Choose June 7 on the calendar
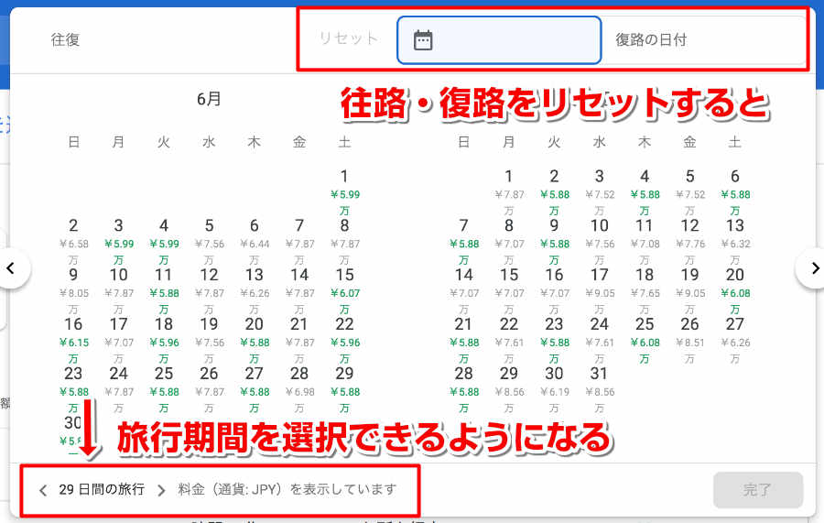This screenshot has width=824, height=523. coord(299,241)
